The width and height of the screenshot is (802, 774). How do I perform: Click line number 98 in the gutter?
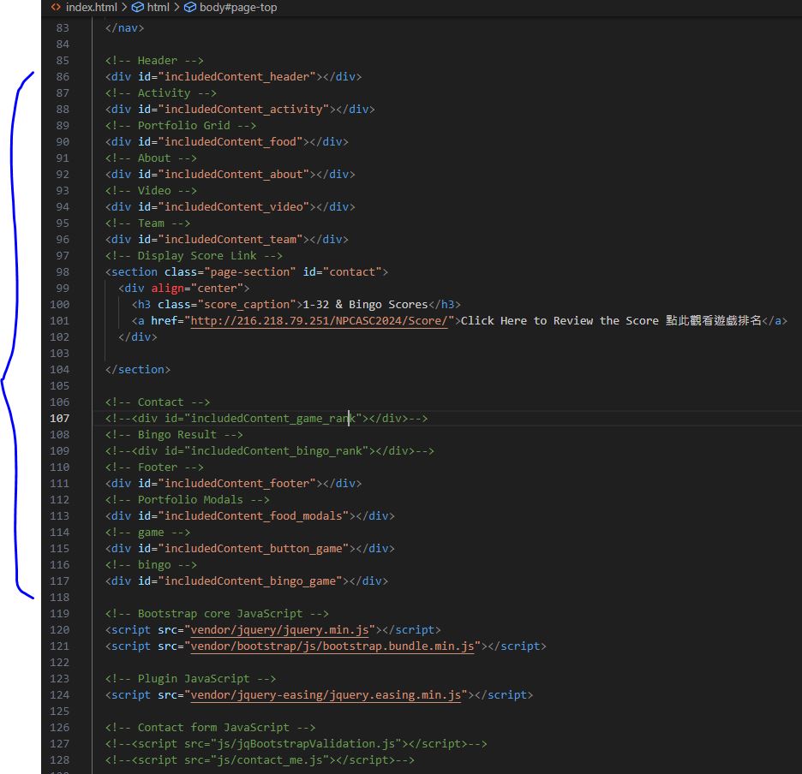60,272
